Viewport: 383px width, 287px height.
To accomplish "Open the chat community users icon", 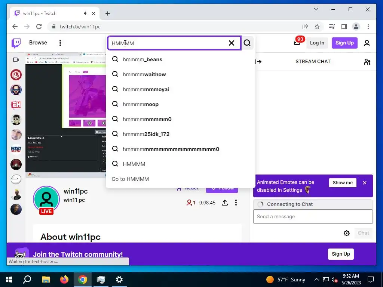I will click(367, 62).
